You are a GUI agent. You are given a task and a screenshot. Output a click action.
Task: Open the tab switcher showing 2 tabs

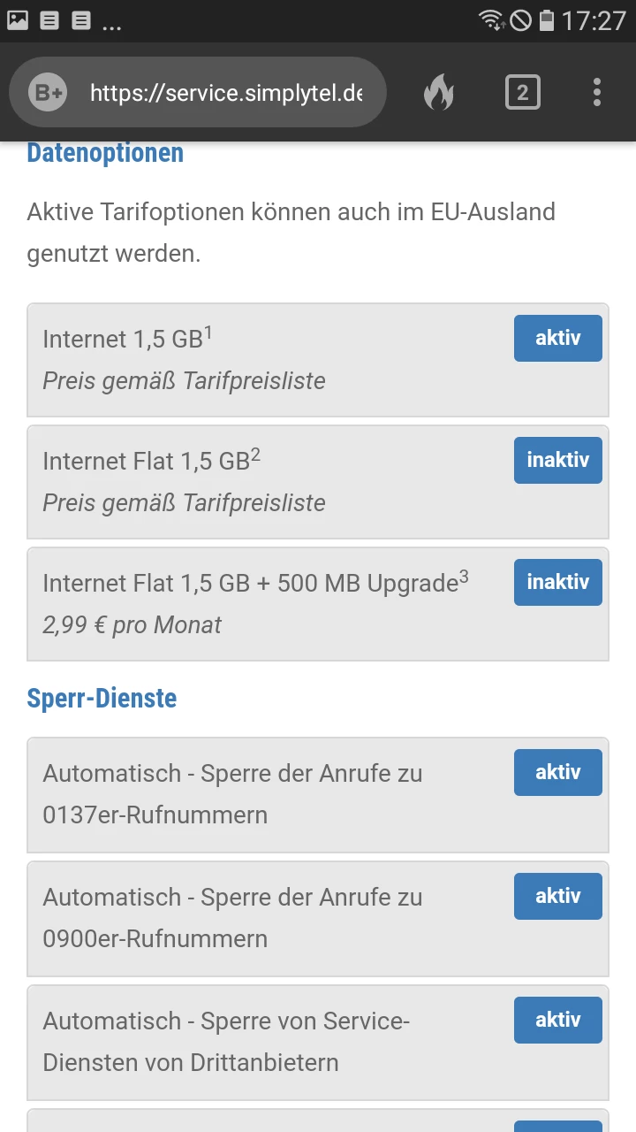click(x=522, y=92)
